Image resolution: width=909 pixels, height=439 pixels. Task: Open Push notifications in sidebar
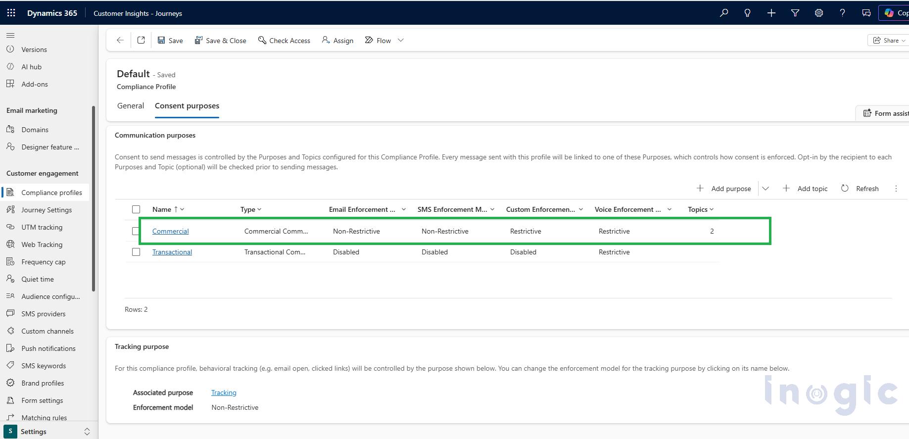tap(48, 348)
